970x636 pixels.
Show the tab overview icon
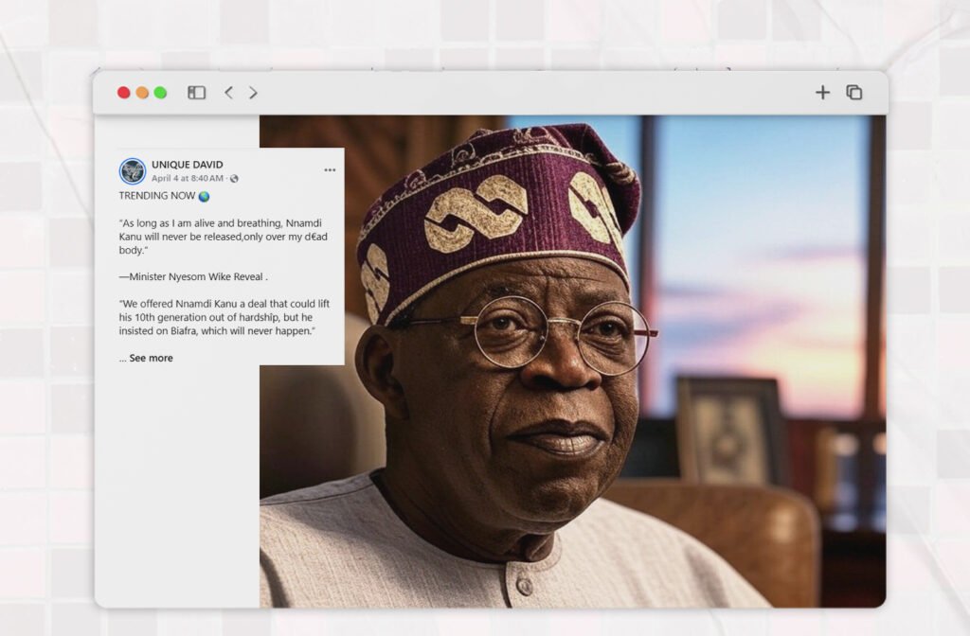pos(853,92)
